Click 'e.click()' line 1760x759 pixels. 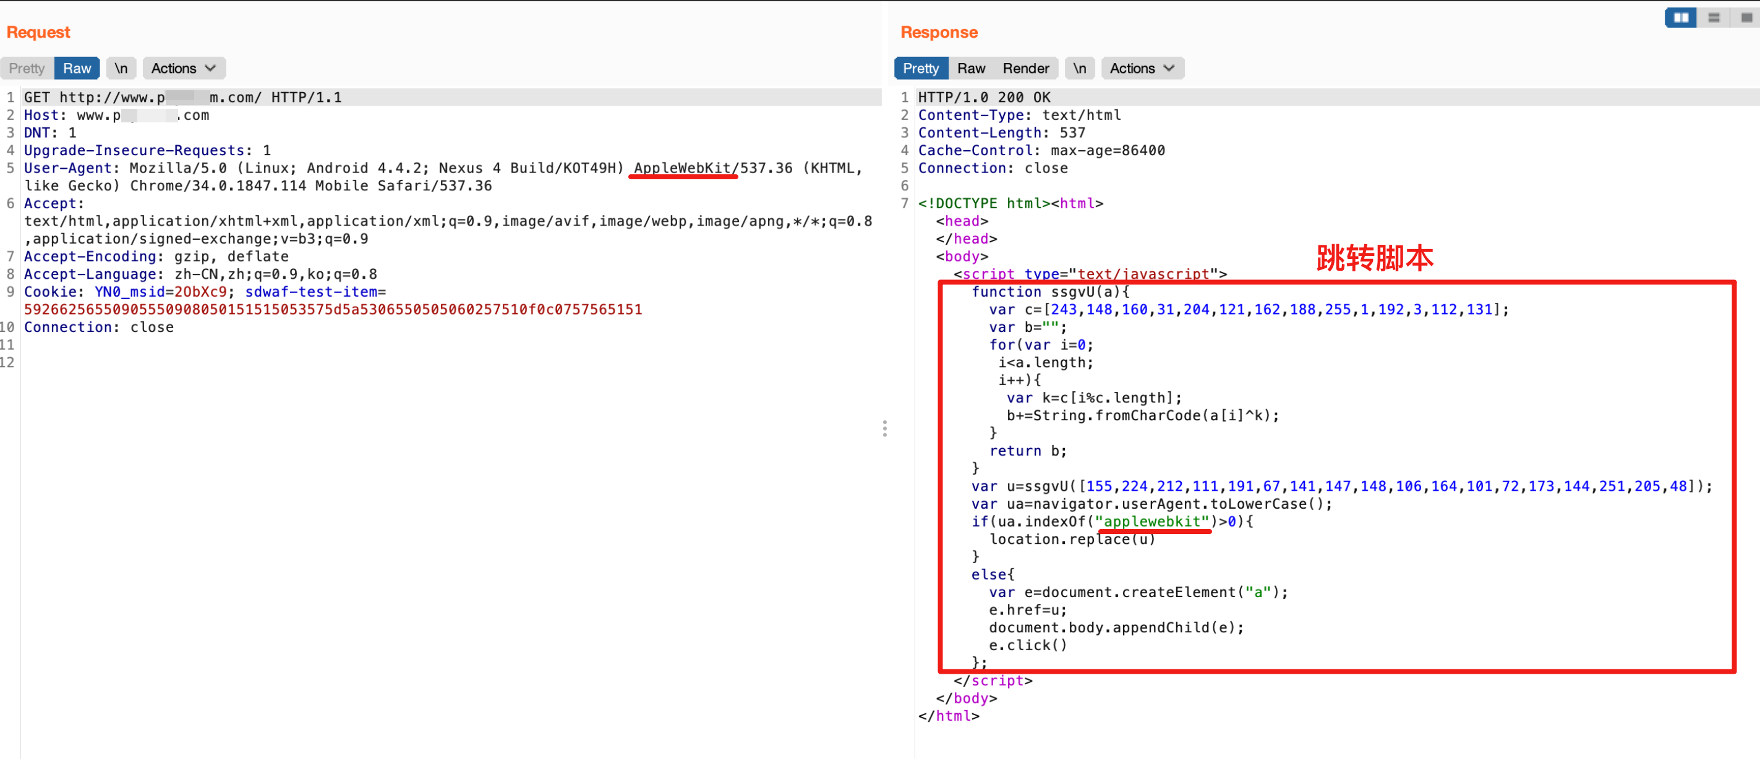[1028, 646]
